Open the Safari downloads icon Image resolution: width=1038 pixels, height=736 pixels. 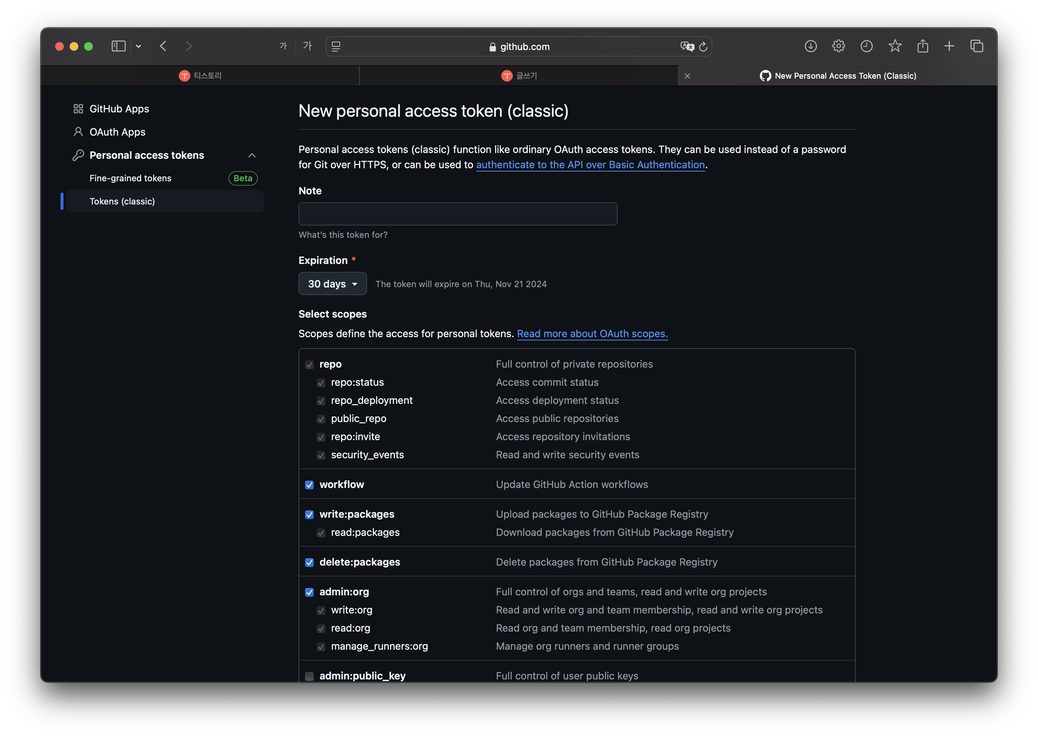pyautogui.click(x=811, y=46)
